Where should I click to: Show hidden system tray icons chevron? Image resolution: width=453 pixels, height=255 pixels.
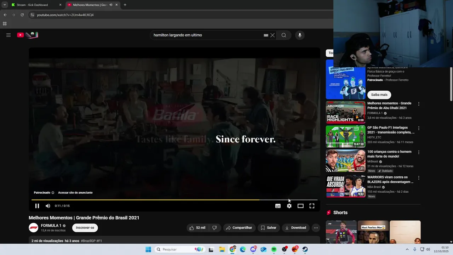click(x=407, y=249)
